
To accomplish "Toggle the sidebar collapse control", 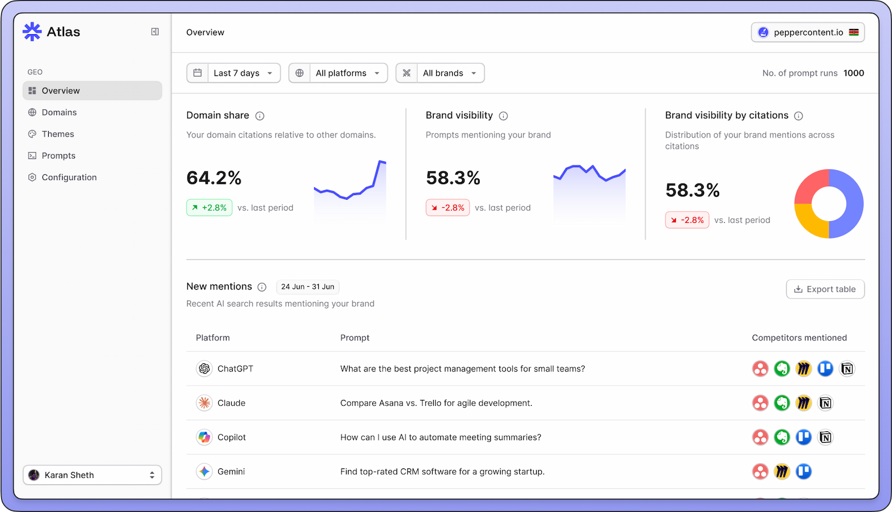I will 155,32.
